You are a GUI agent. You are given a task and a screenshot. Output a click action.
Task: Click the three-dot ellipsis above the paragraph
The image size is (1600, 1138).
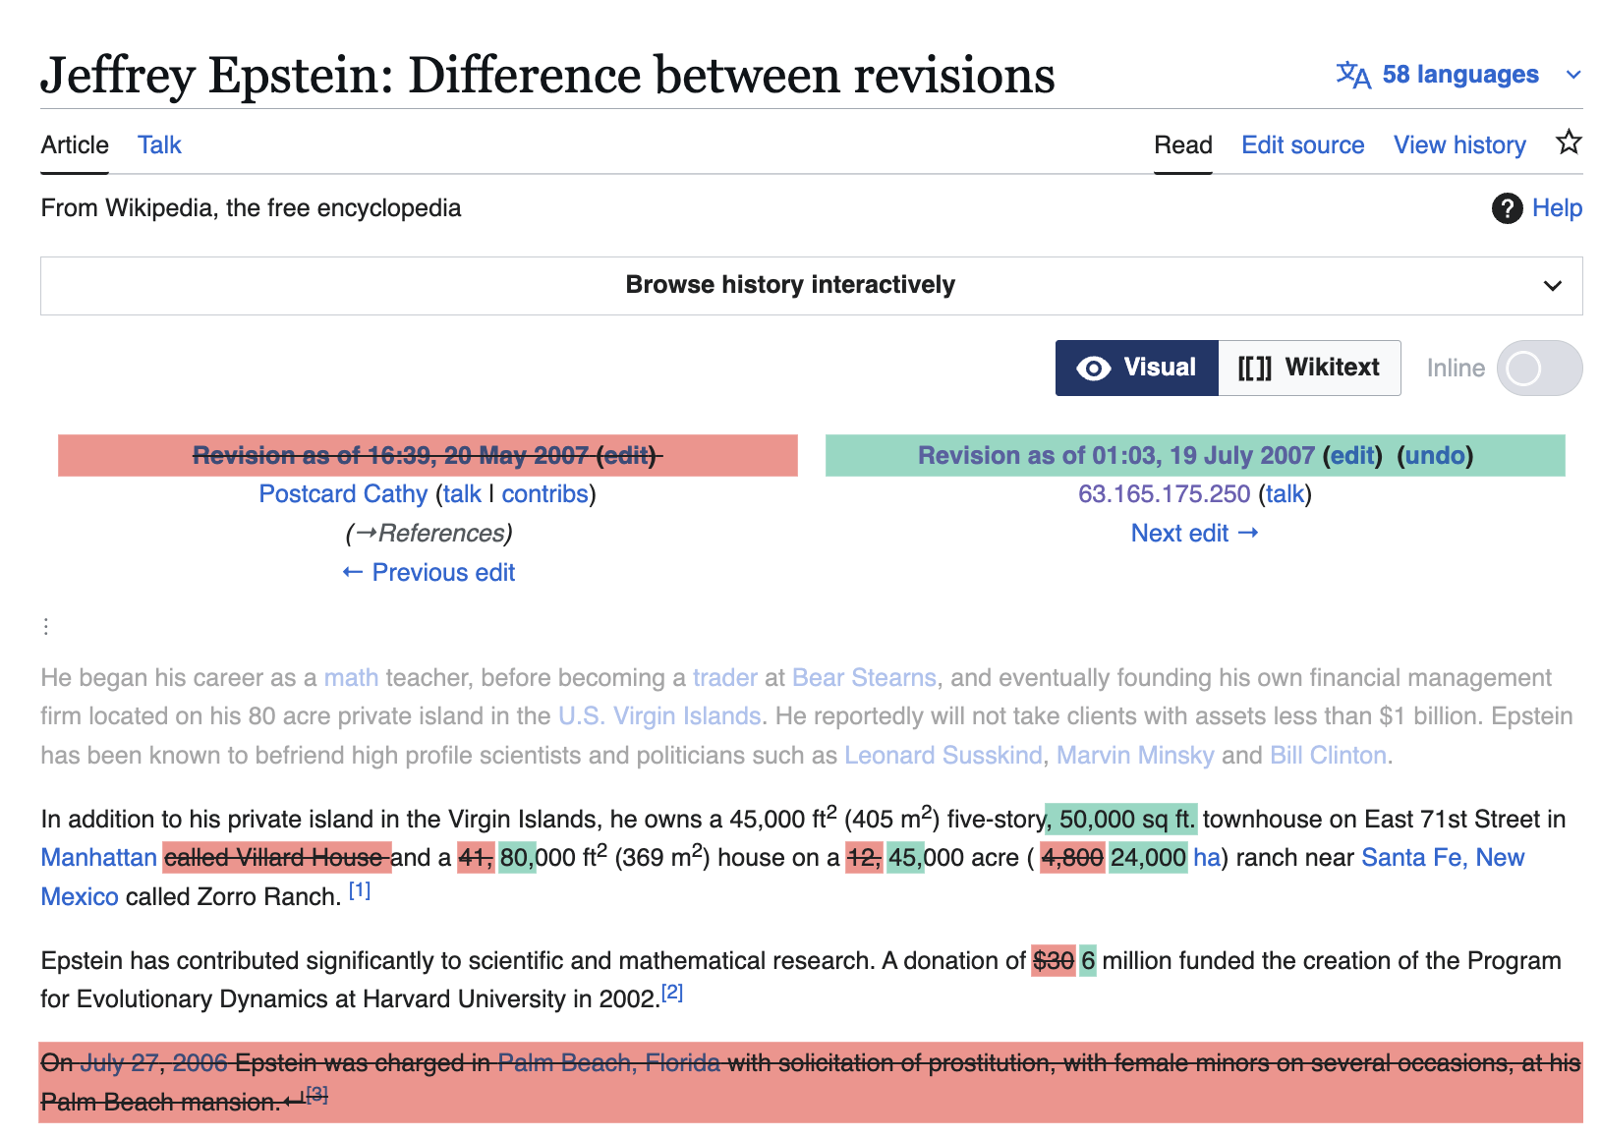click(x=46, y=626)
